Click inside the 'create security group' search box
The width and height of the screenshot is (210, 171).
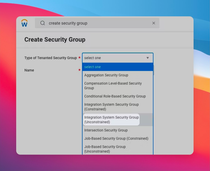coord(98,23)
